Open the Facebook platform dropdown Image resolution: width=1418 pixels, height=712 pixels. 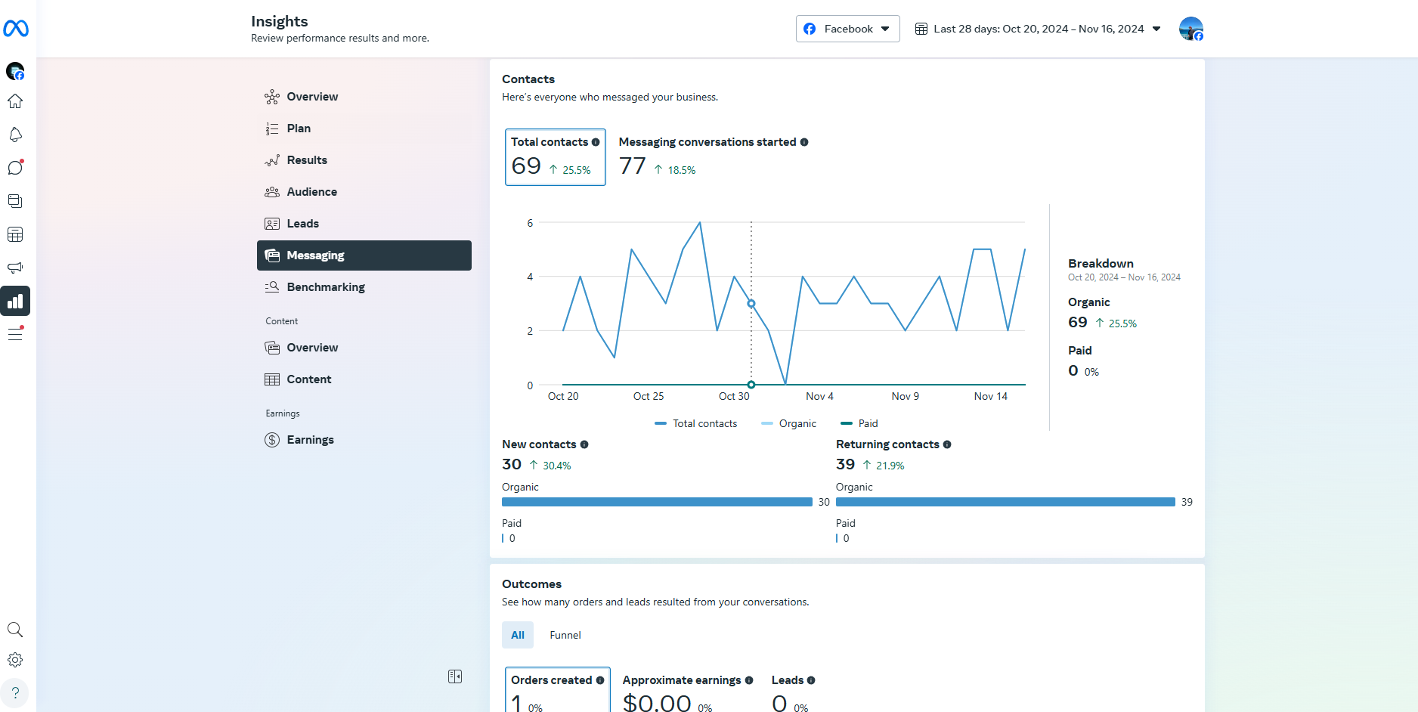tap(847, 29)
